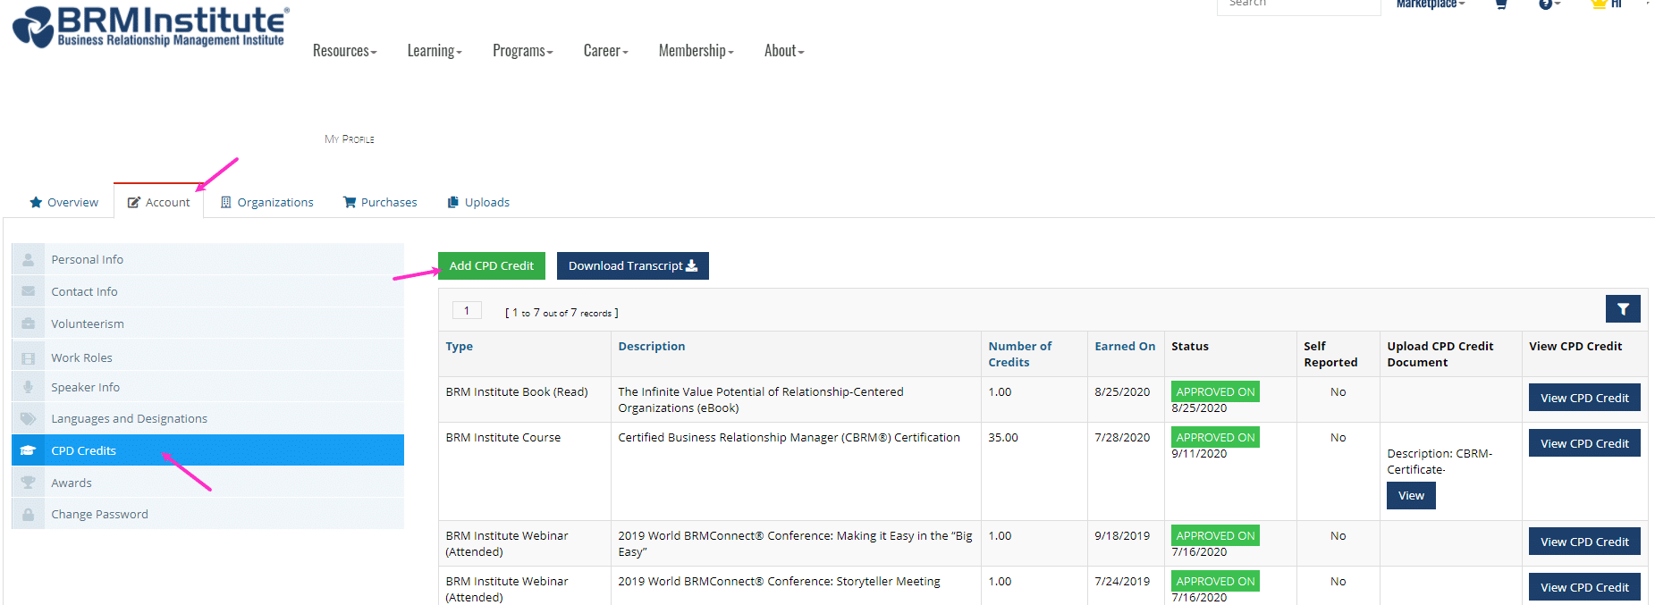Click the 35.00 credits value
The image size is (1655, 605).
(x=1003, y=438)
